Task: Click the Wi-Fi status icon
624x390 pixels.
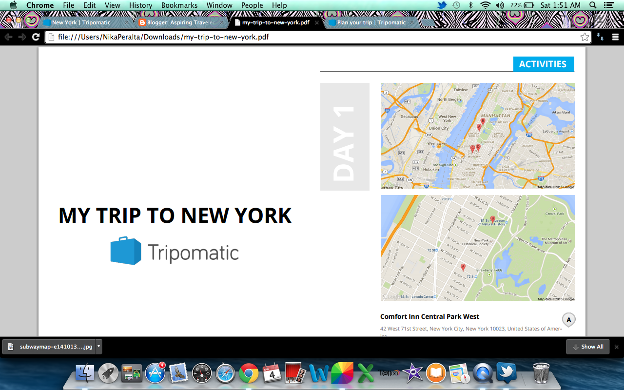Action: pos(485,5)
